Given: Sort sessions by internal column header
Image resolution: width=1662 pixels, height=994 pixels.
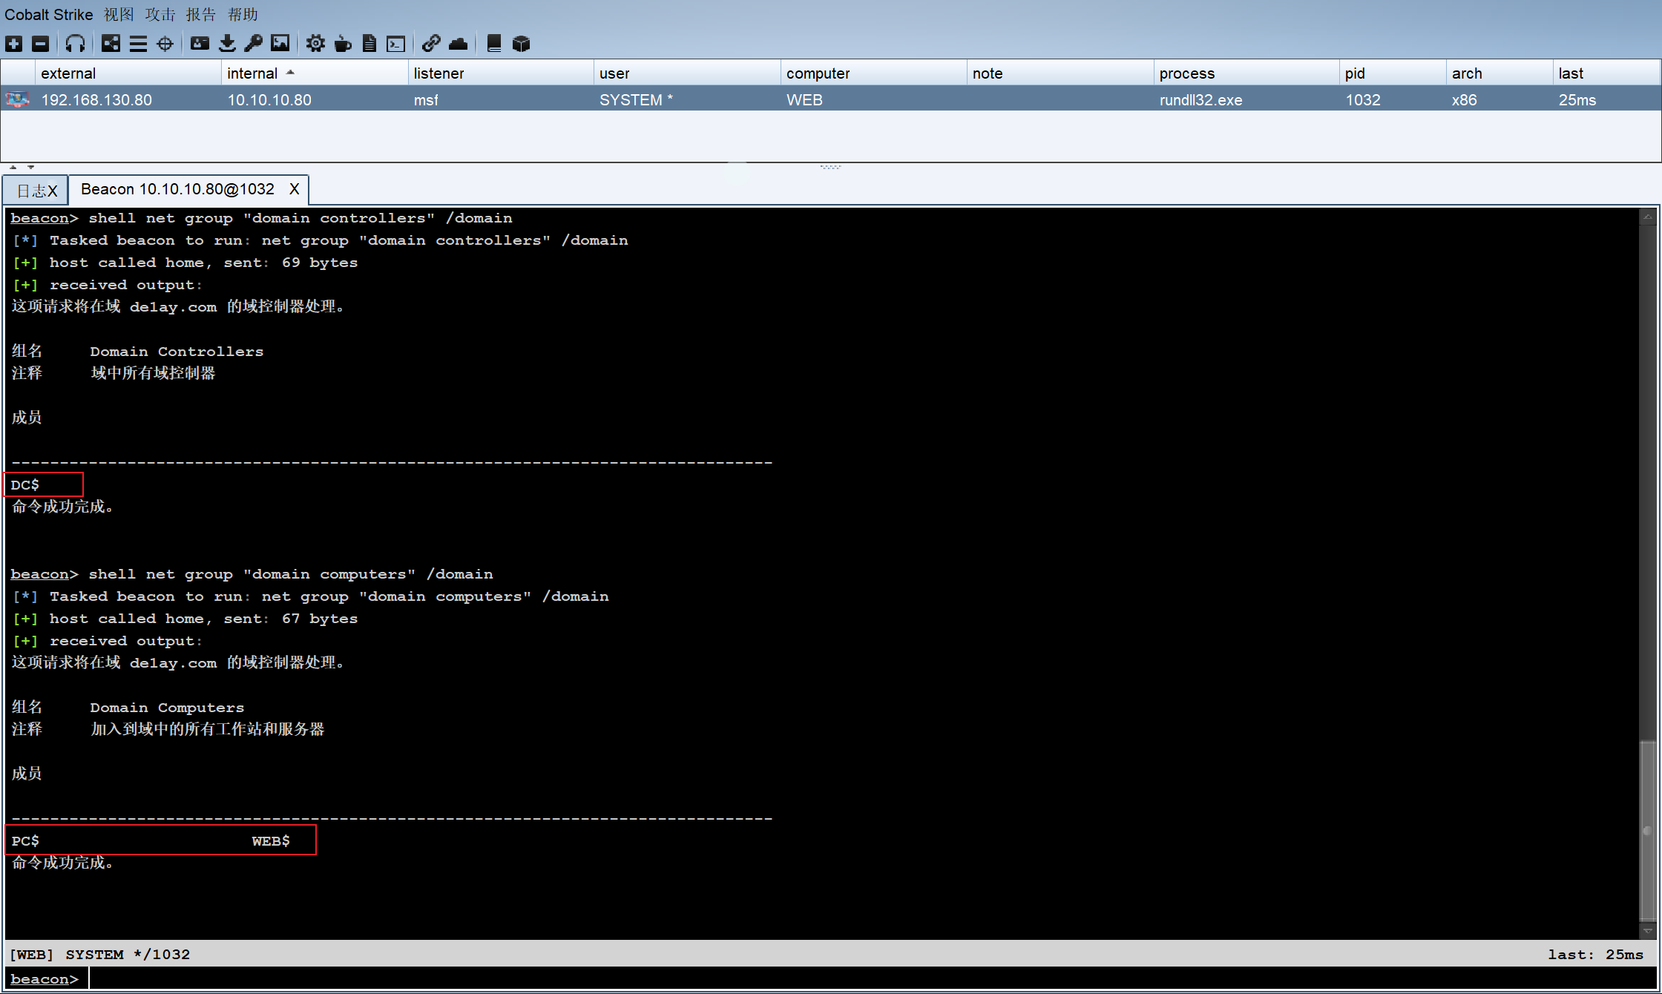Looking at the screenshot, I should 315,73.
